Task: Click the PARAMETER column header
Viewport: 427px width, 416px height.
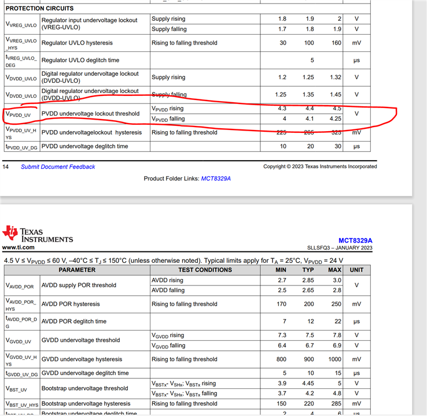Action: tap(77, 270)
